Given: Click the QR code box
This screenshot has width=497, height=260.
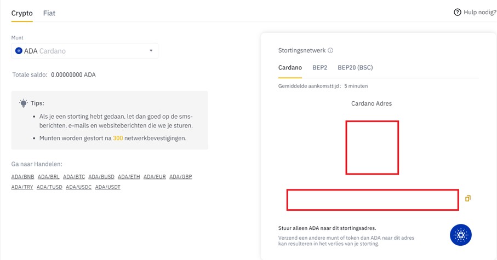Looking at the screenshot, I should click(372, 148).
